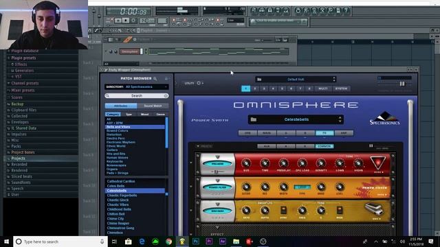Switch to the Omnisphere FX page tab
Image resolution: width=440 pixels, height=247 pixels.
tap(324, 133)
